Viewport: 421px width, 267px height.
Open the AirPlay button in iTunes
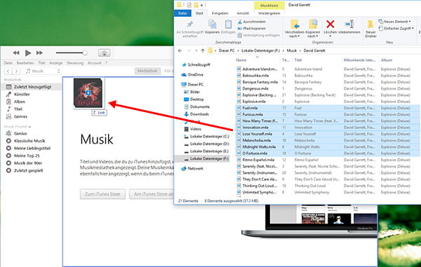(x=104, y=53)
